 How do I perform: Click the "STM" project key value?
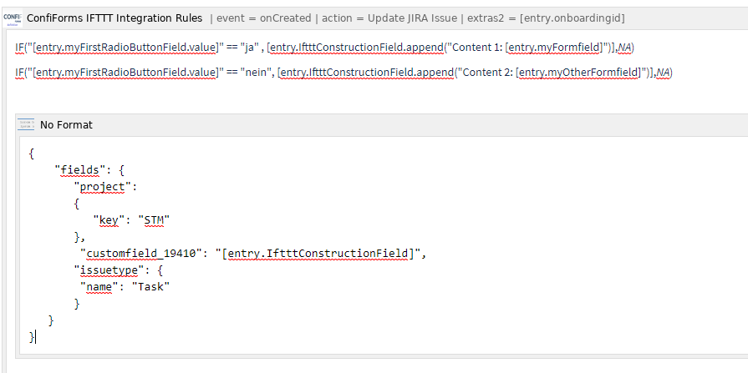pos(154,220)
